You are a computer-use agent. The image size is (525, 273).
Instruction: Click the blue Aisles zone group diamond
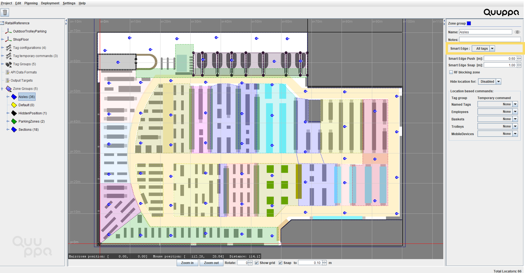(x=14, y=97)
